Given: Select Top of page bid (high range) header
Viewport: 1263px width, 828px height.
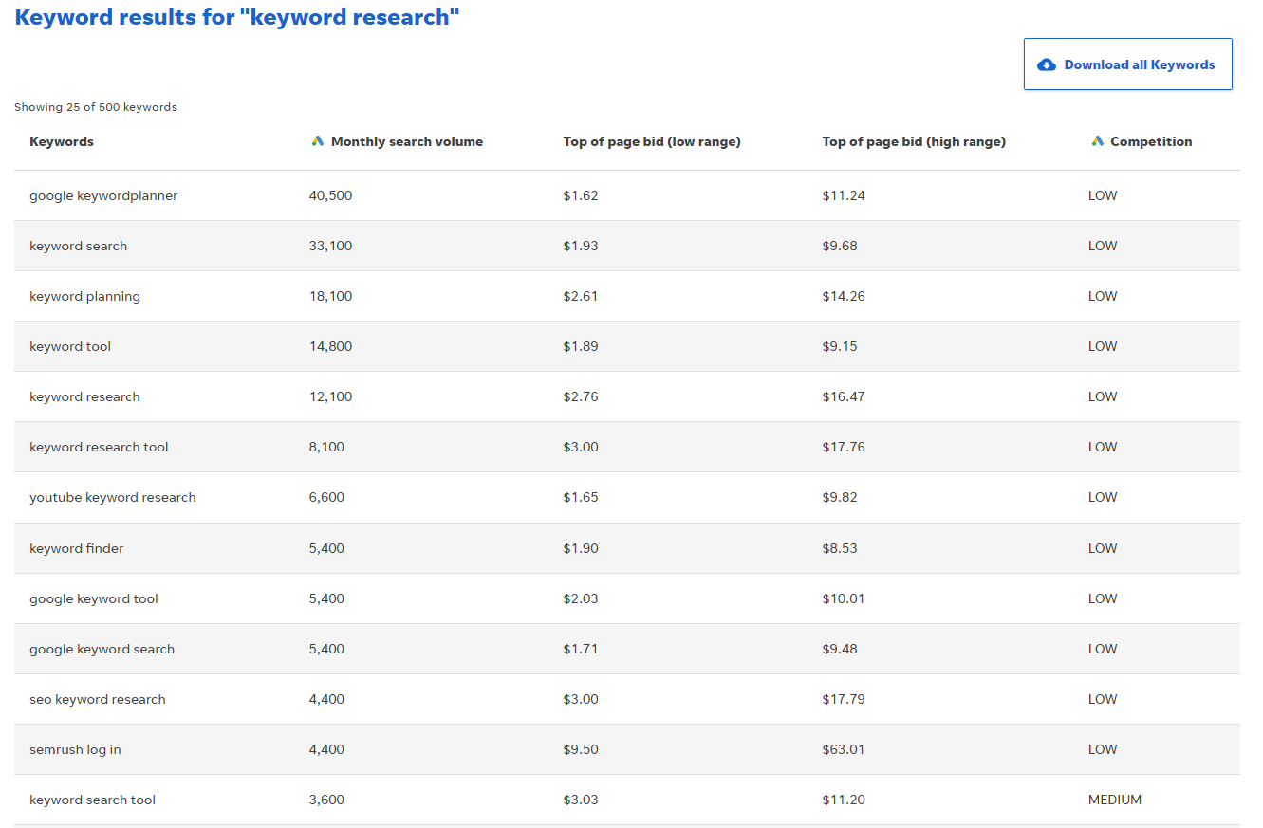Looking at the screenshot, I should click(x=914, y=141).
